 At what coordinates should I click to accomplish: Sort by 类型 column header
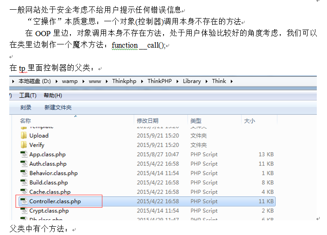[x=196, y=121]
